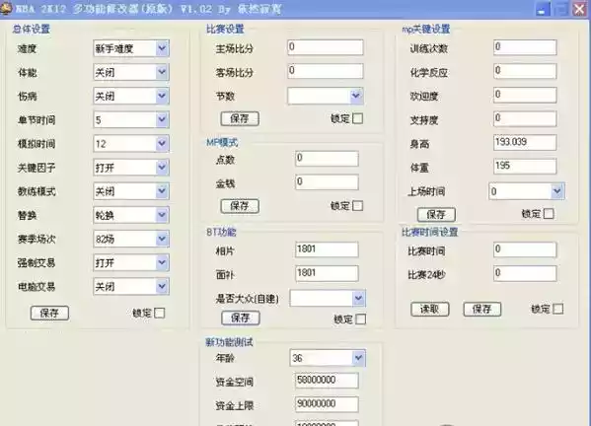Image resolution: width=591 pixels, height=426 pixels.
Task: Focus the 体重 field showing 195
Action: 525,167
